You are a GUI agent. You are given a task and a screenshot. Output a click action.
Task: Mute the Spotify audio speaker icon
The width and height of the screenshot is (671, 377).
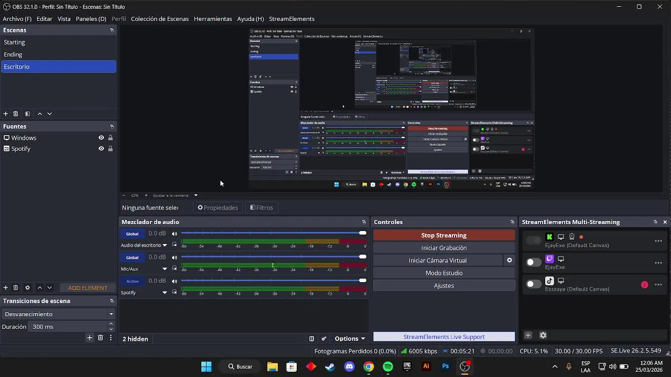[x=175, y=281]
